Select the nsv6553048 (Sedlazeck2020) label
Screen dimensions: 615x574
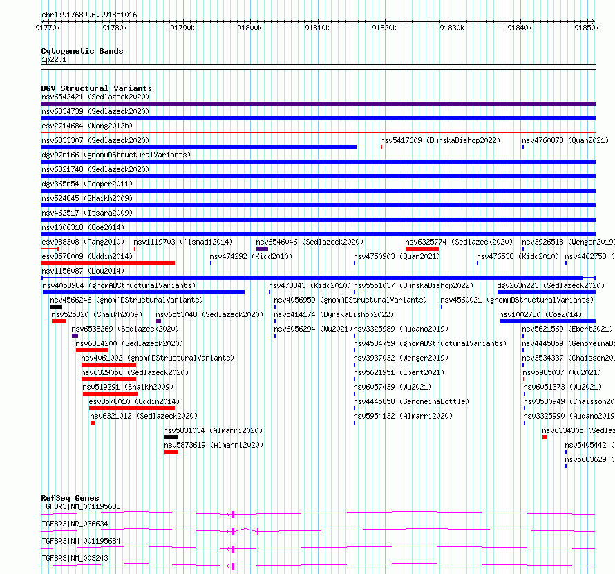tap(209, 314)
